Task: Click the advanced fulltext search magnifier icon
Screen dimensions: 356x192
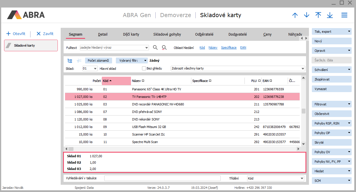Action: pyautogui.click(x=164, y=47)
